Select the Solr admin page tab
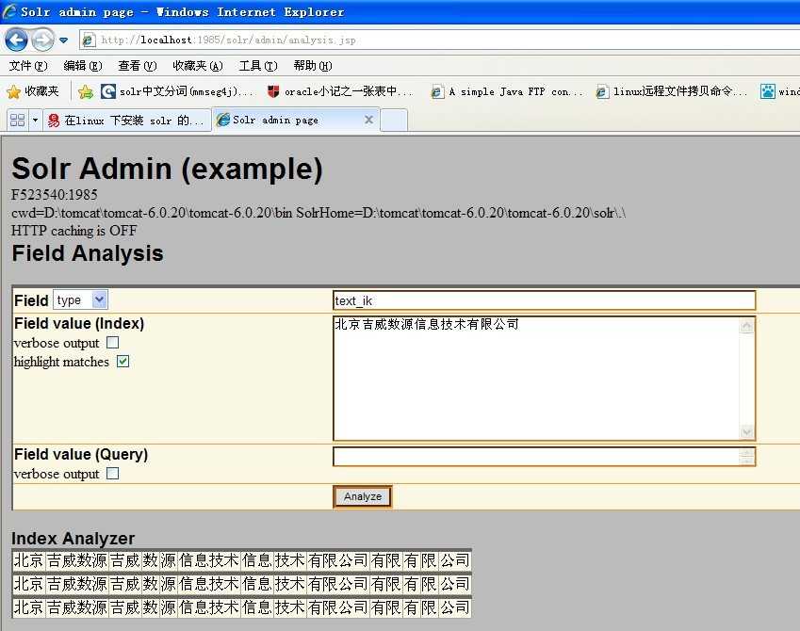This screenshot has height=631, width=800. pyautogui.click(x=288, y=120)
